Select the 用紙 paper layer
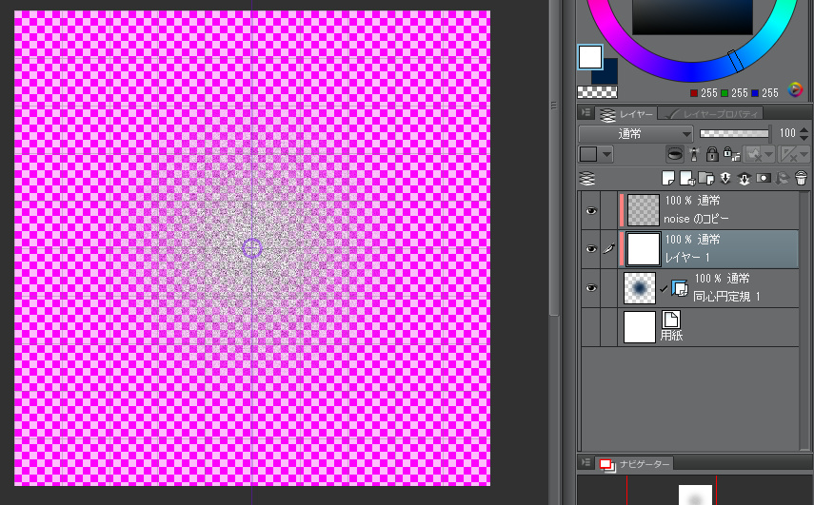Image resolution: width=814 pixels, height=505 pixels. point(705,327)
